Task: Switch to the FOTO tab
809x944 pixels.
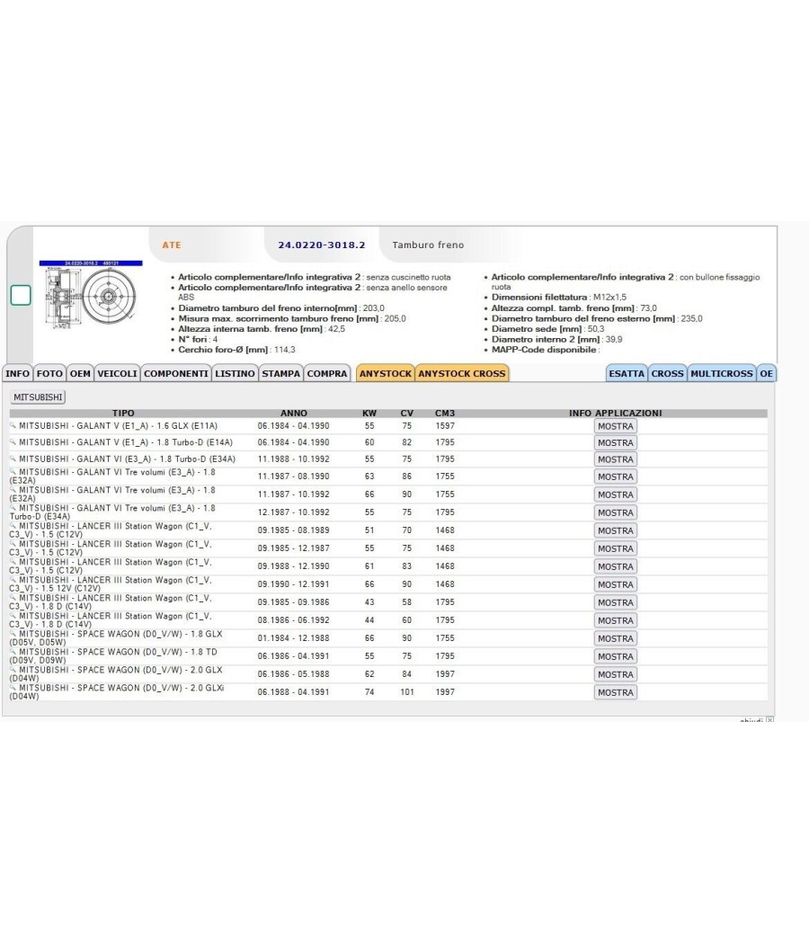Action: point(49,373)
